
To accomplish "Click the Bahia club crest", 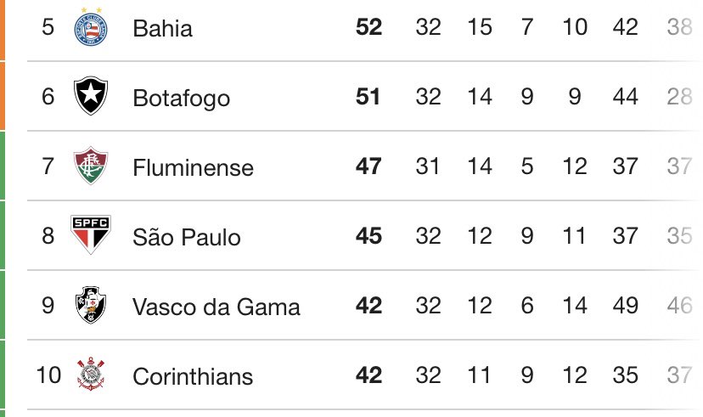I will [87, 27].
